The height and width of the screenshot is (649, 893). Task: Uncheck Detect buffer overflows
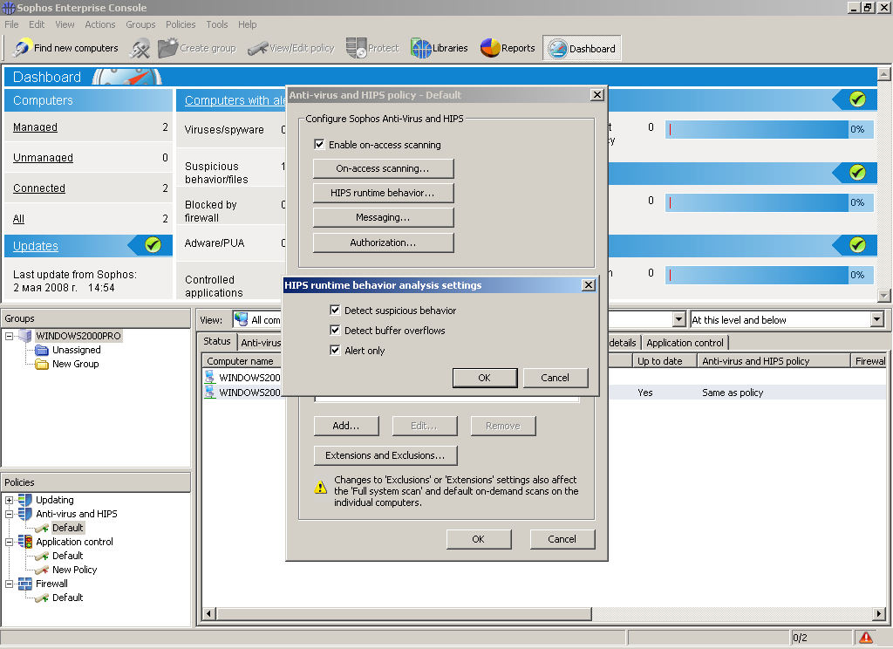pyautogui.click(x=335, y=330)
